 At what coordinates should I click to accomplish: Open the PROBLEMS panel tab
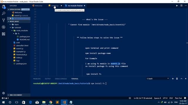click(37, 79)
